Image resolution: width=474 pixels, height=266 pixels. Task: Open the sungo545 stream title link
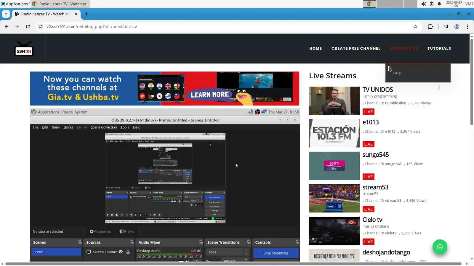point(375,155)
